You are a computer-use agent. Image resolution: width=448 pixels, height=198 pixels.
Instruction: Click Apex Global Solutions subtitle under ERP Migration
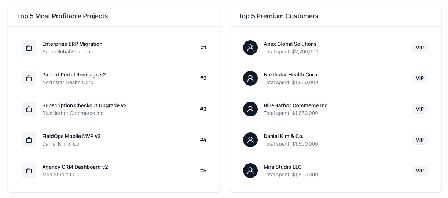(67, 52)
